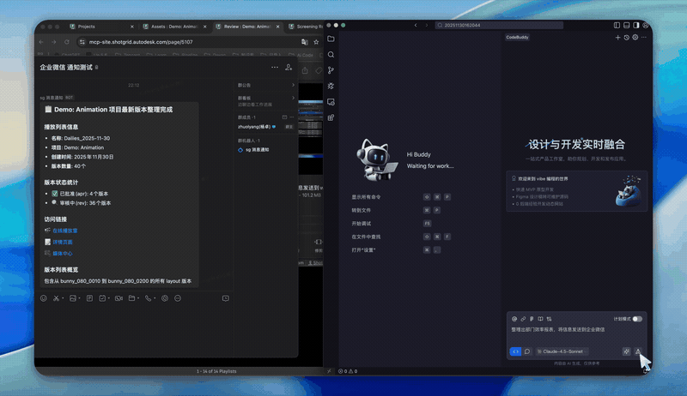
Task: Open Source Control branch icon in sidebar
Action: (331, 70)
